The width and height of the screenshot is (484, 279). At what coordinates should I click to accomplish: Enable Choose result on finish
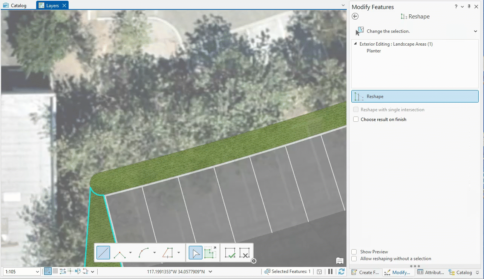[356, 120]
